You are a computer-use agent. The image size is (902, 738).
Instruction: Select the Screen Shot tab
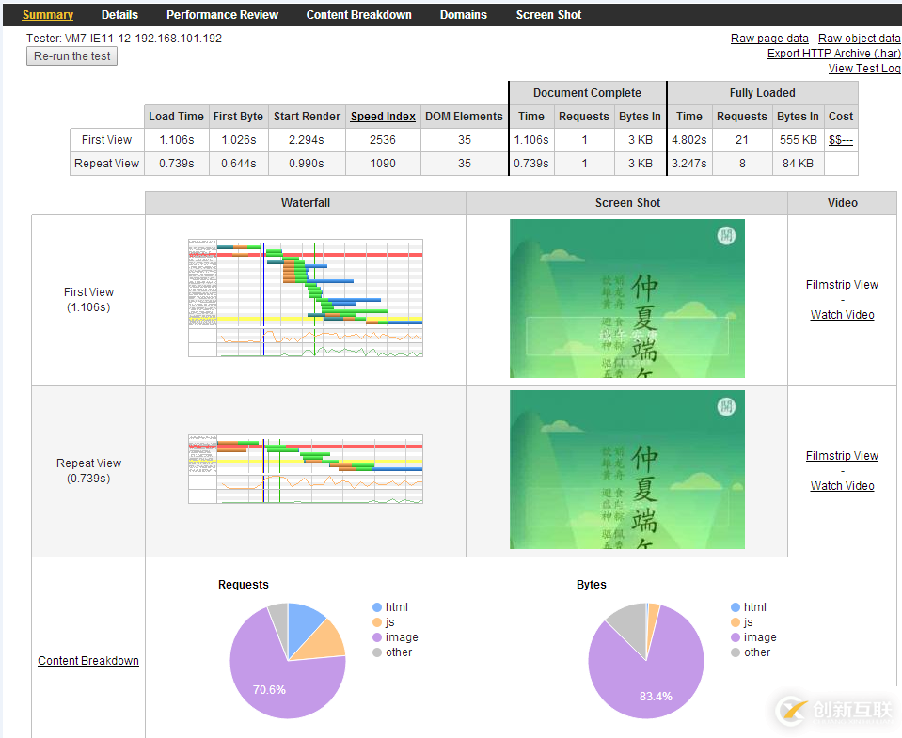coord(548,15)
